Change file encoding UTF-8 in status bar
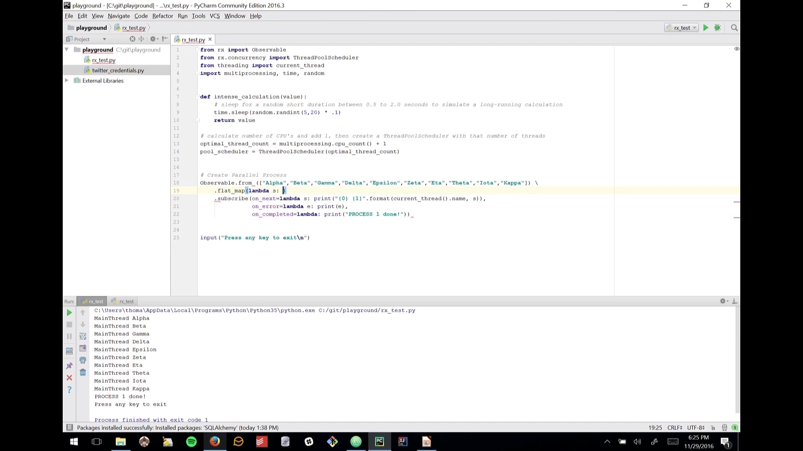Image resolution: width=803 pixels, height=451 pixels. pos(696,428)
